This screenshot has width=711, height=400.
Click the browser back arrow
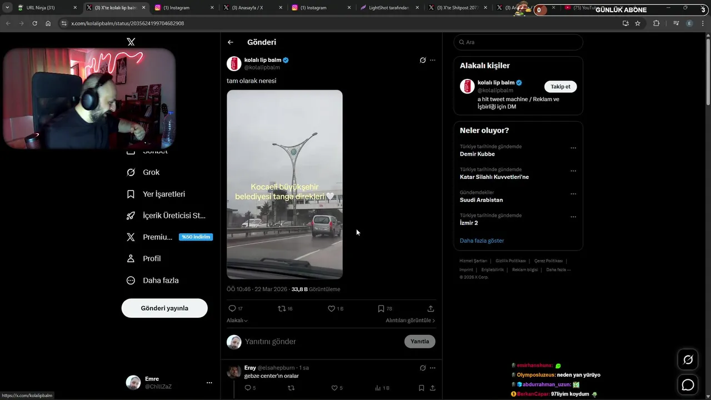[8, 23]
